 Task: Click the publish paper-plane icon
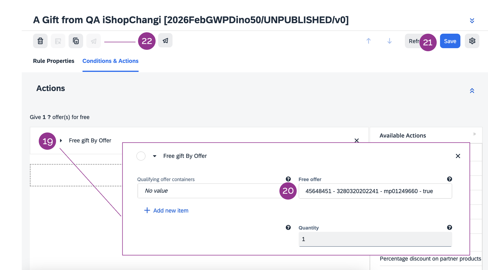(x=165, y=41)
